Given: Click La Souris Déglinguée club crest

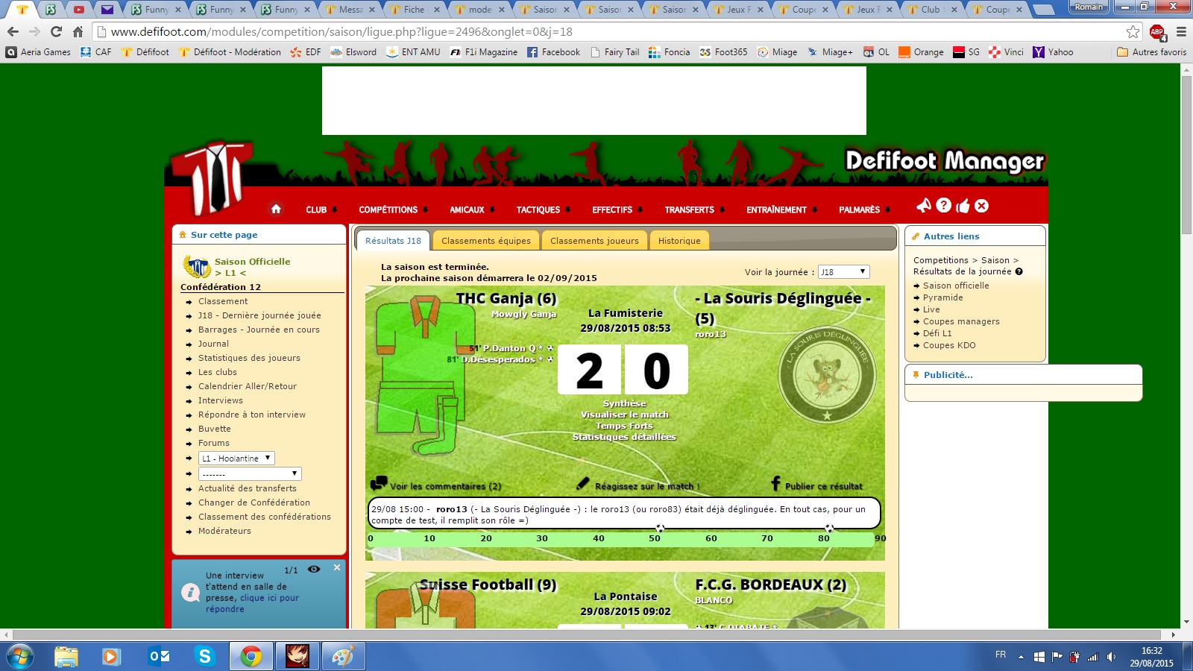Looking at the screenshot, I should coord(827,375).
